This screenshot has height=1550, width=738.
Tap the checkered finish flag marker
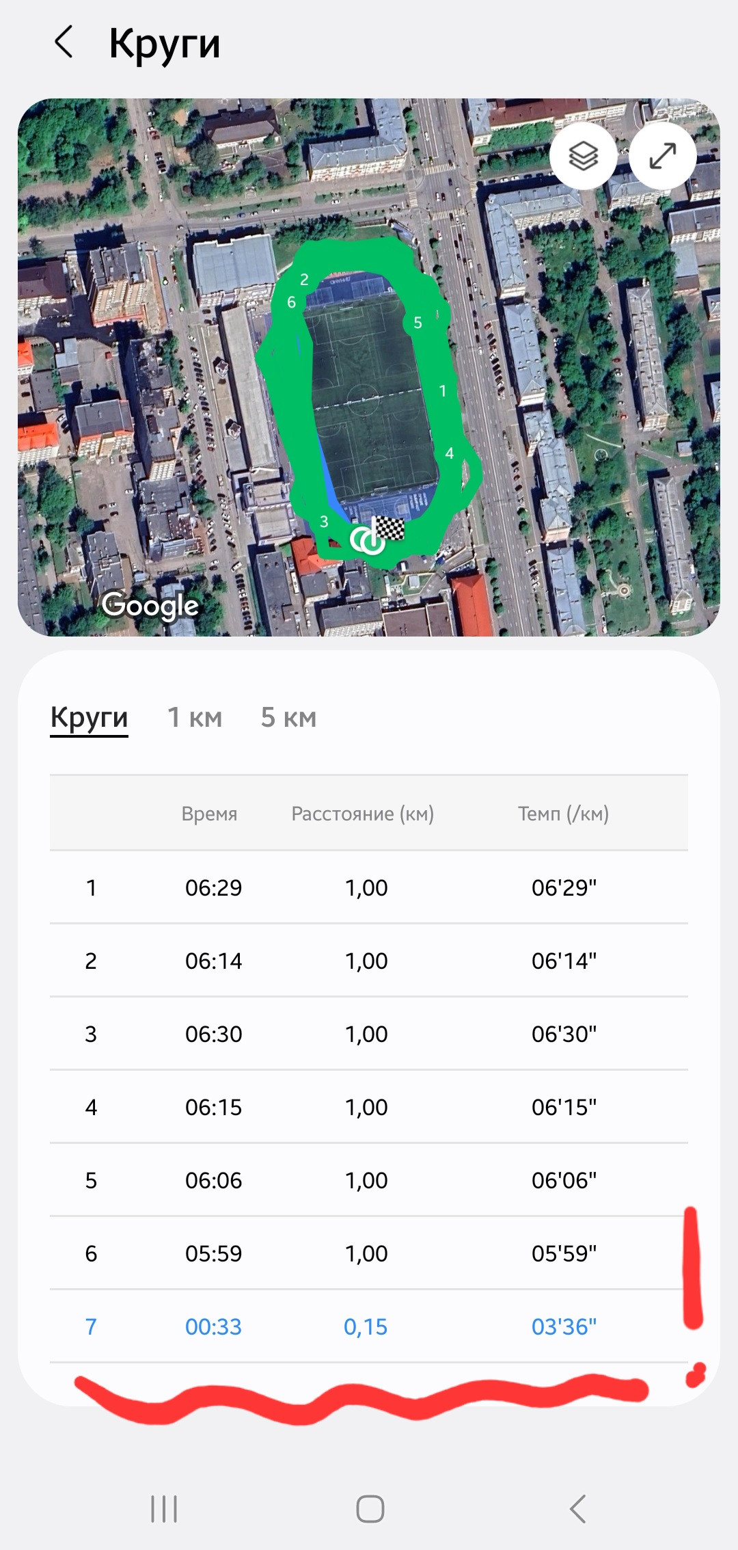[388, 528]
